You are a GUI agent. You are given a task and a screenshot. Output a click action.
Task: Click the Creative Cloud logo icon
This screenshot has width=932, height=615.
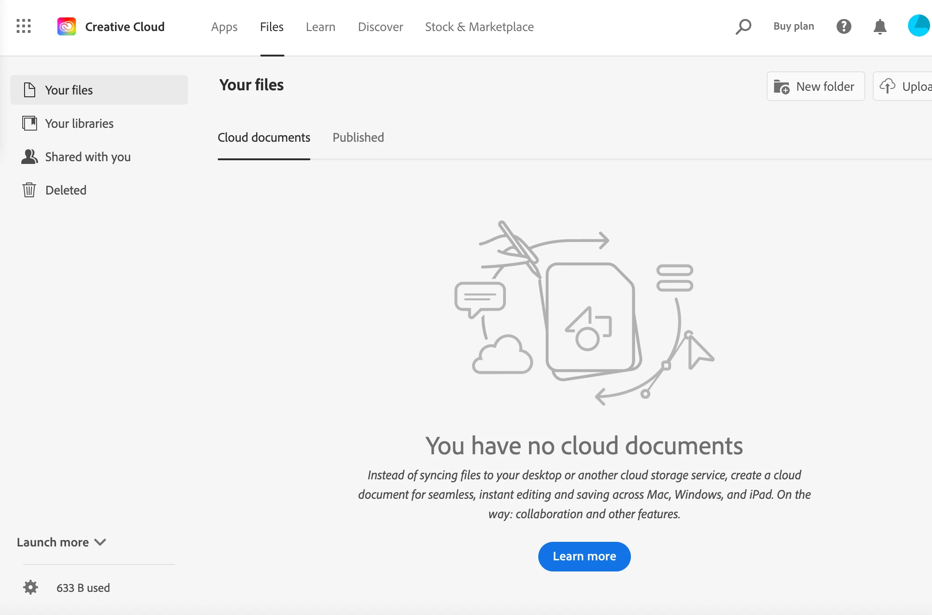(x=67, y=26)
